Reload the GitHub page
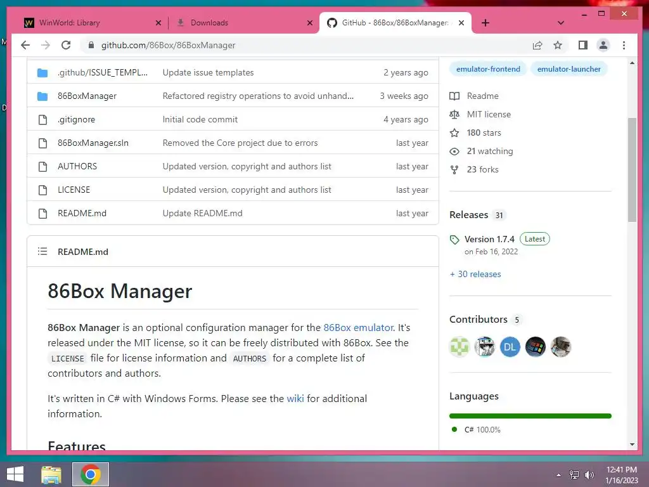Screen dimensions: 649x487 [x=66, y=45]
